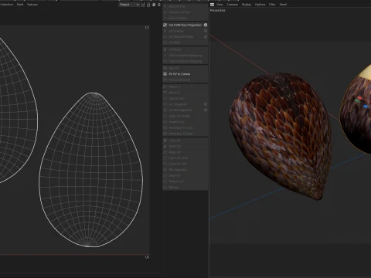Run Fit Canvas to UV
The width and height of the screenshot is (371, 278).
tap(185, 80)
